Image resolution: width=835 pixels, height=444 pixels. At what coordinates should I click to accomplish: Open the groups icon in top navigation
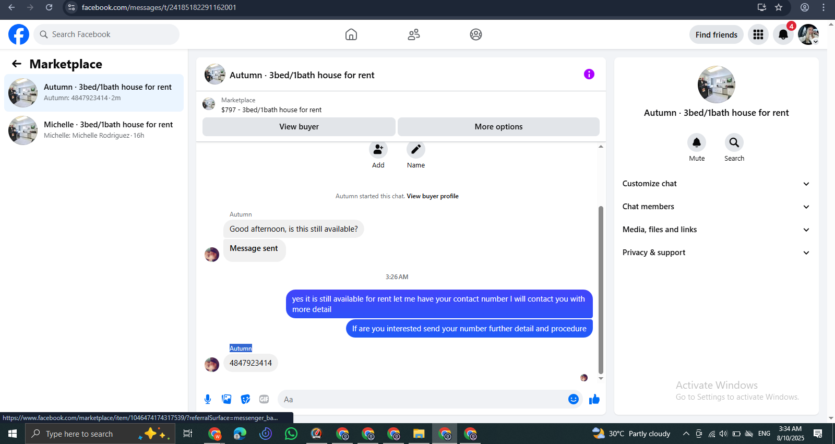[x=476, y=34]
